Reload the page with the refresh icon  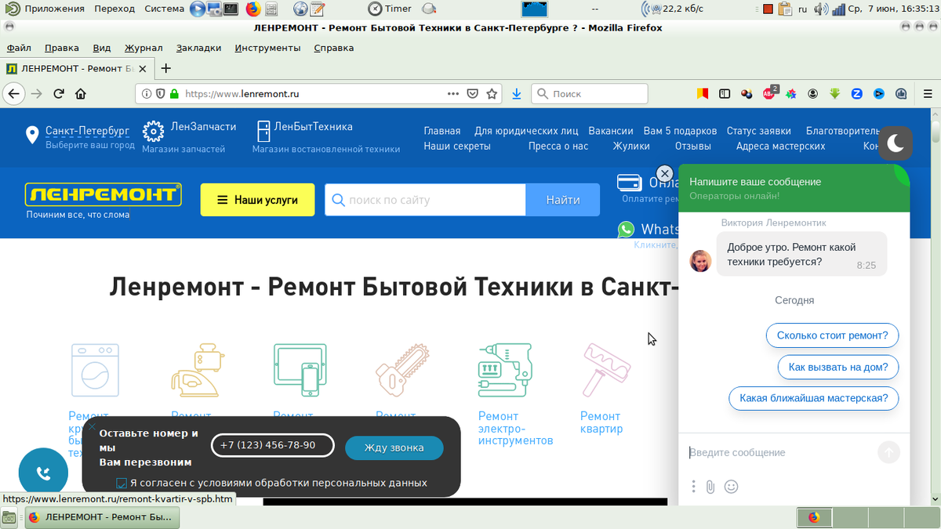tap(58, 93)
